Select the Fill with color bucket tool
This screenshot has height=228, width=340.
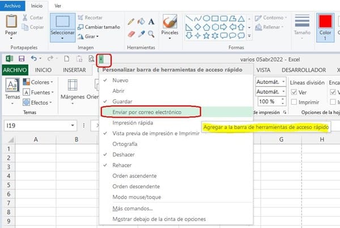tap(141, 21)
